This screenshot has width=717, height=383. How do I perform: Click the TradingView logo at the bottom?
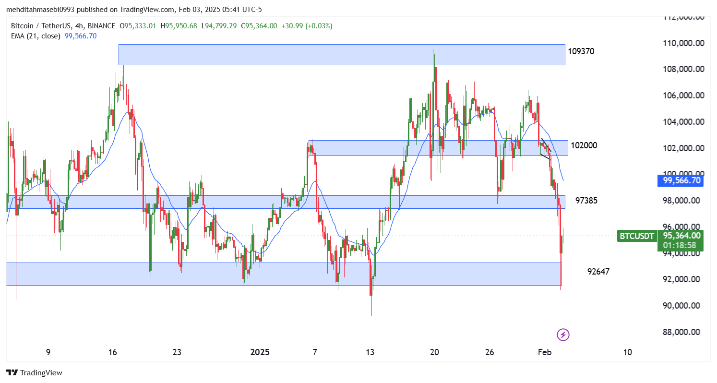tap(34, 372)
